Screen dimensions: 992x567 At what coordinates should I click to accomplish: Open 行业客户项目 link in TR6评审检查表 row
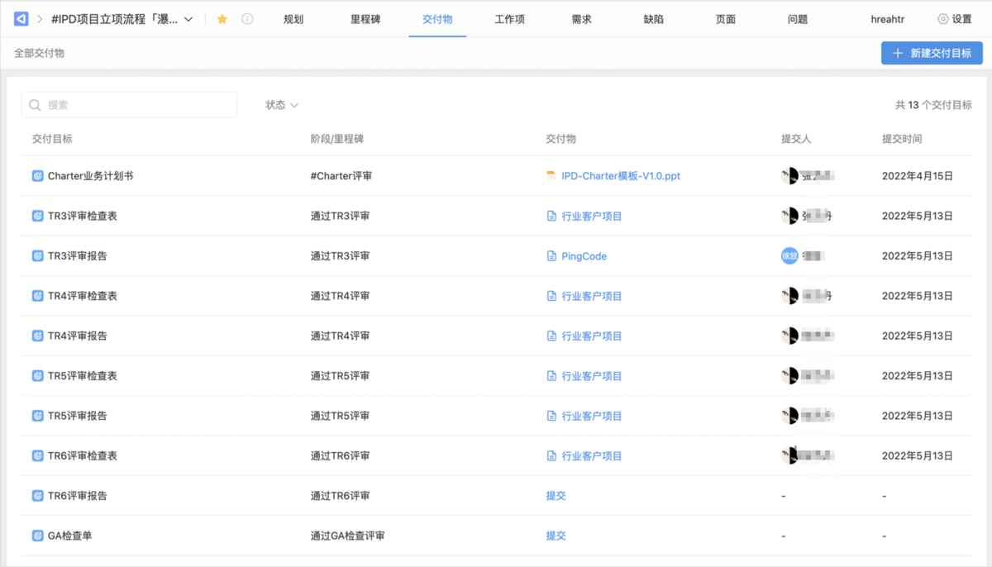click(x=592, y=455)
